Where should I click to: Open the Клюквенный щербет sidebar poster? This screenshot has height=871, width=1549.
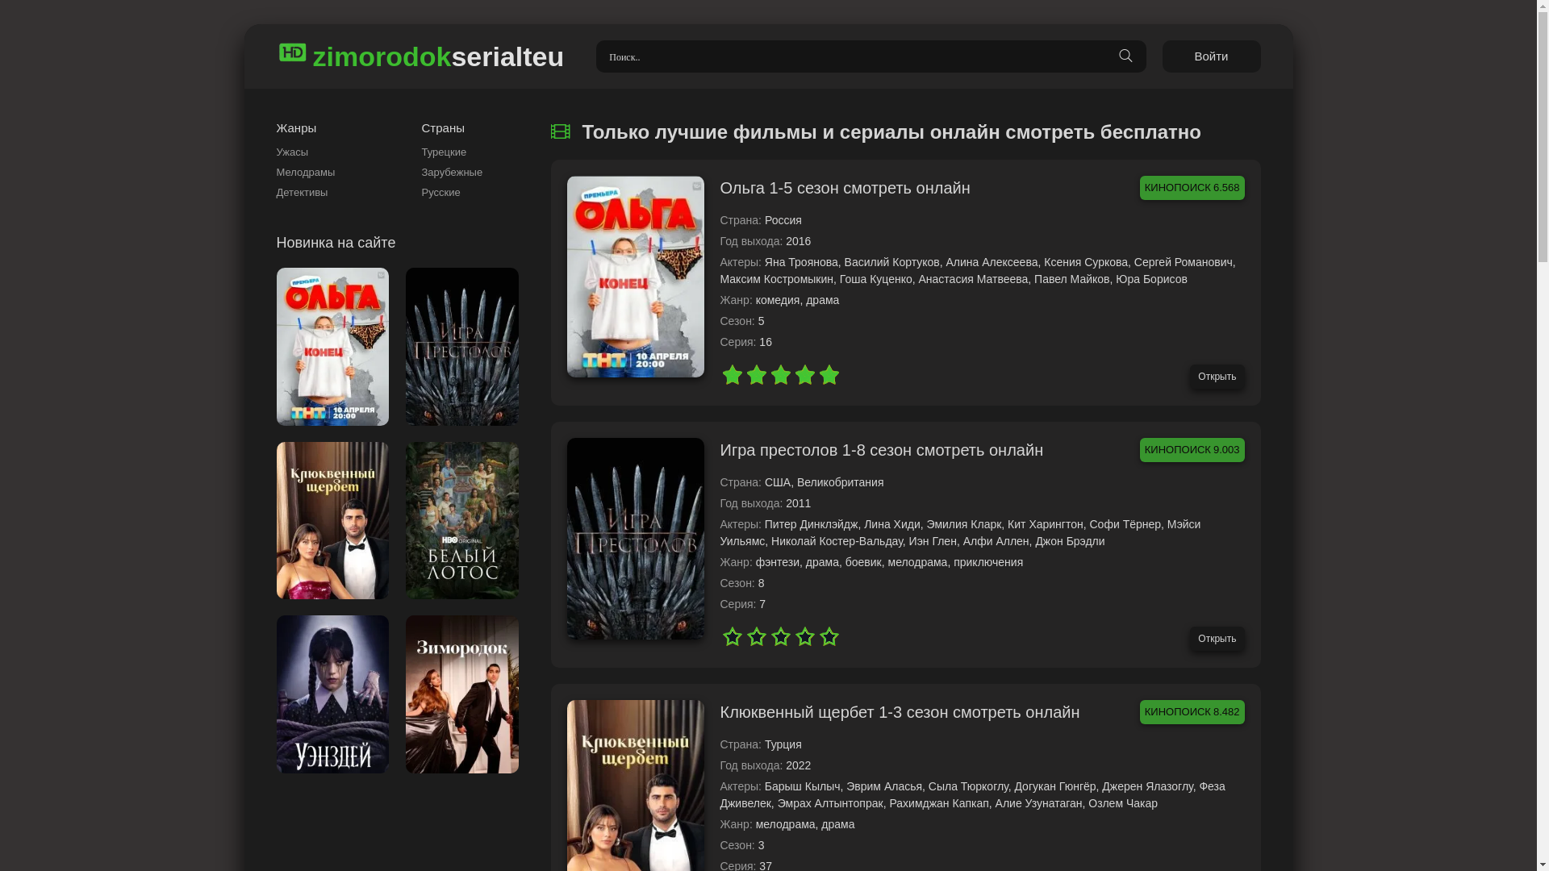coord(332,520)
